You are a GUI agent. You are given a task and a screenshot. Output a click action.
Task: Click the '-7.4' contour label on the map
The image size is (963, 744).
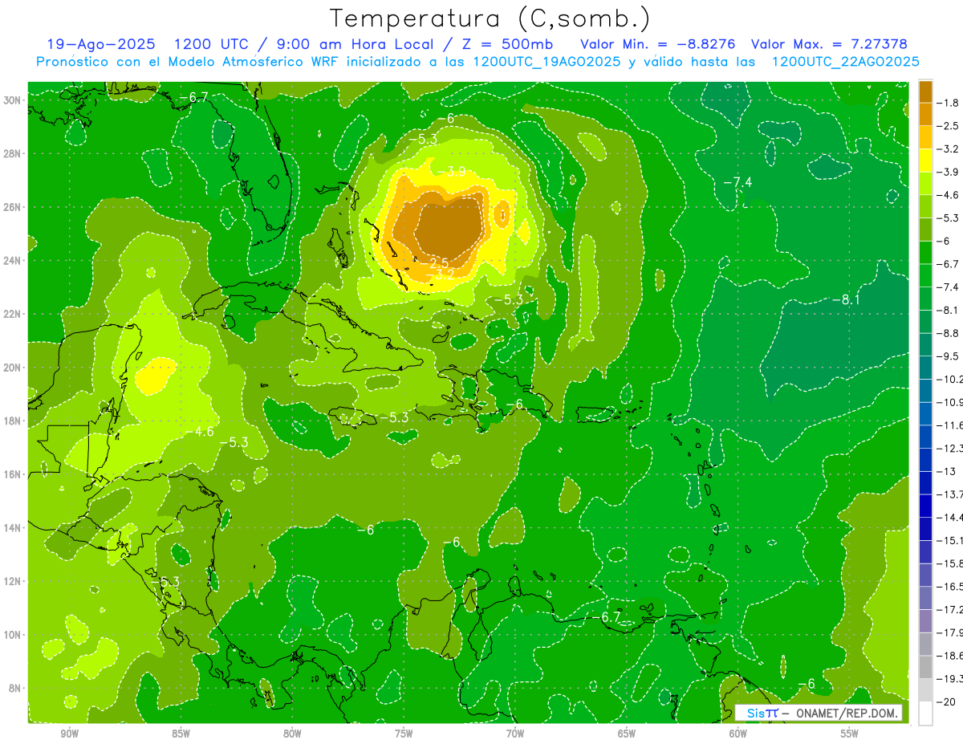737,182
